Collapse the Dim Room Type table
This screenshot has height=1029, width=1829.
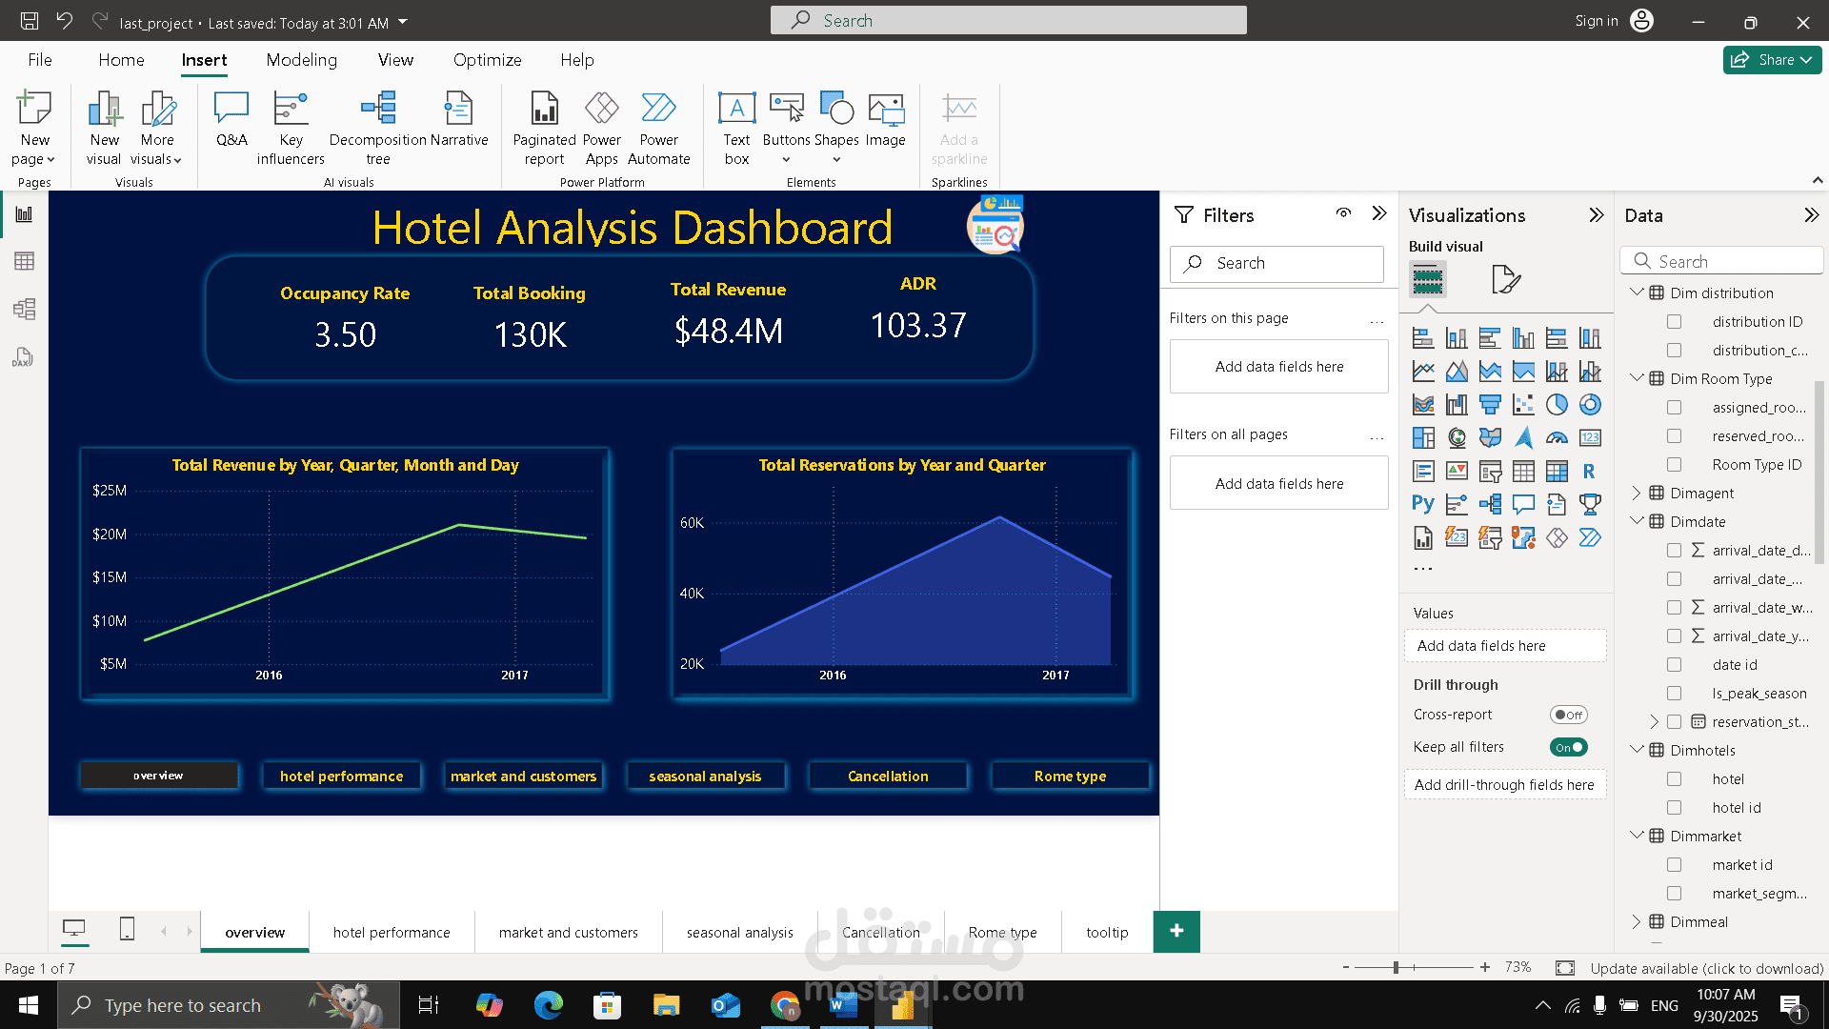tap(1637, 378)
